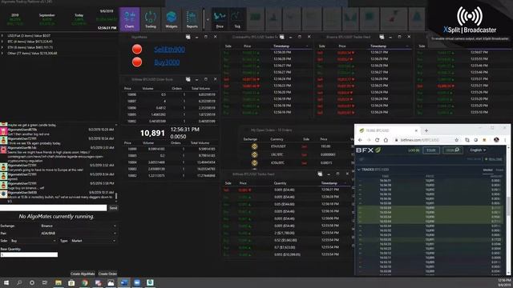The height and width of the screenshot is (288, 513).
Task: Open the English language dropdown
Action: click(x=478, y=150)
